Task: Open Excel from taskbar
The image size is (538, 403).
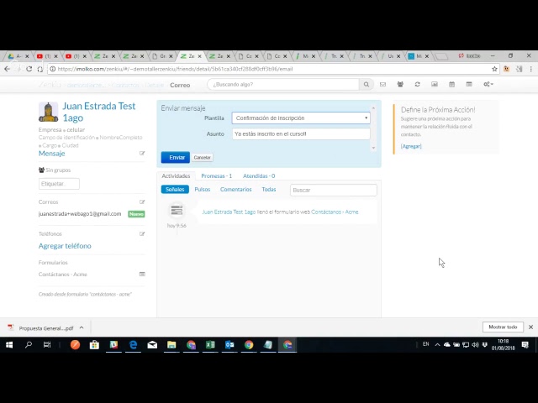Action: tap(210, 345)
